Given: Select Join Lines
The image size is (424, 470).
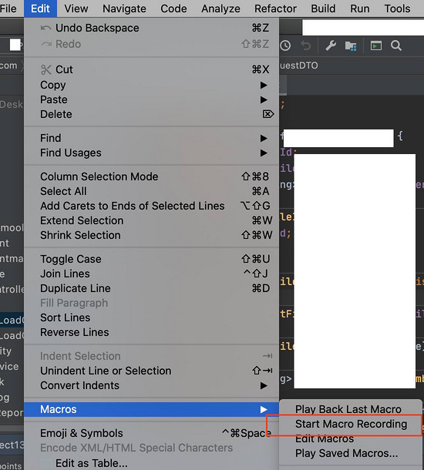Looking at the screenshot, I should pos(151,274).
